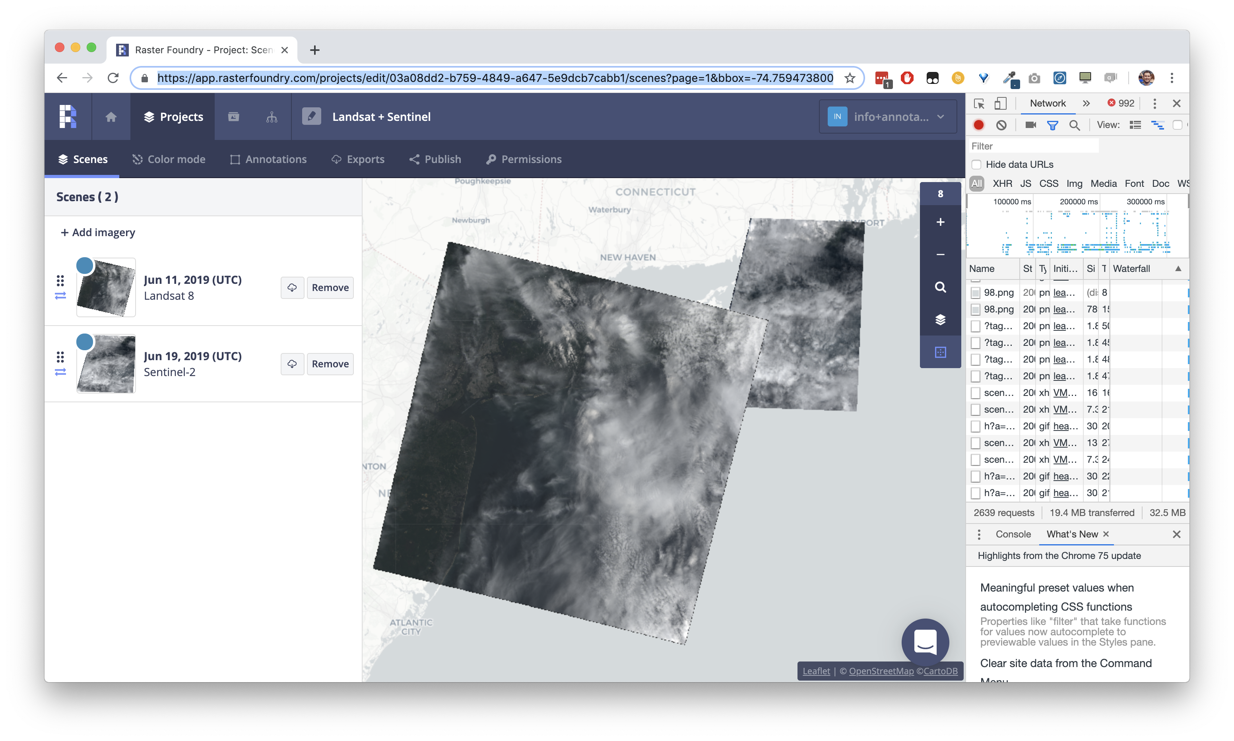Bookmark this page with star icon

click(x=850, y=78)
